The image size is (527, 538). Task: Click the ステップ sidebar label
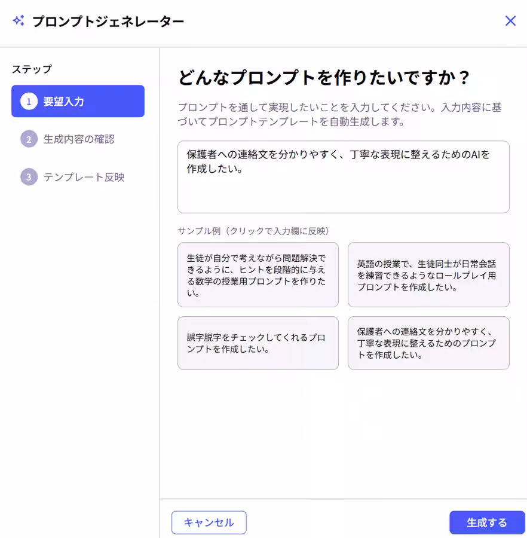[25, 69]
